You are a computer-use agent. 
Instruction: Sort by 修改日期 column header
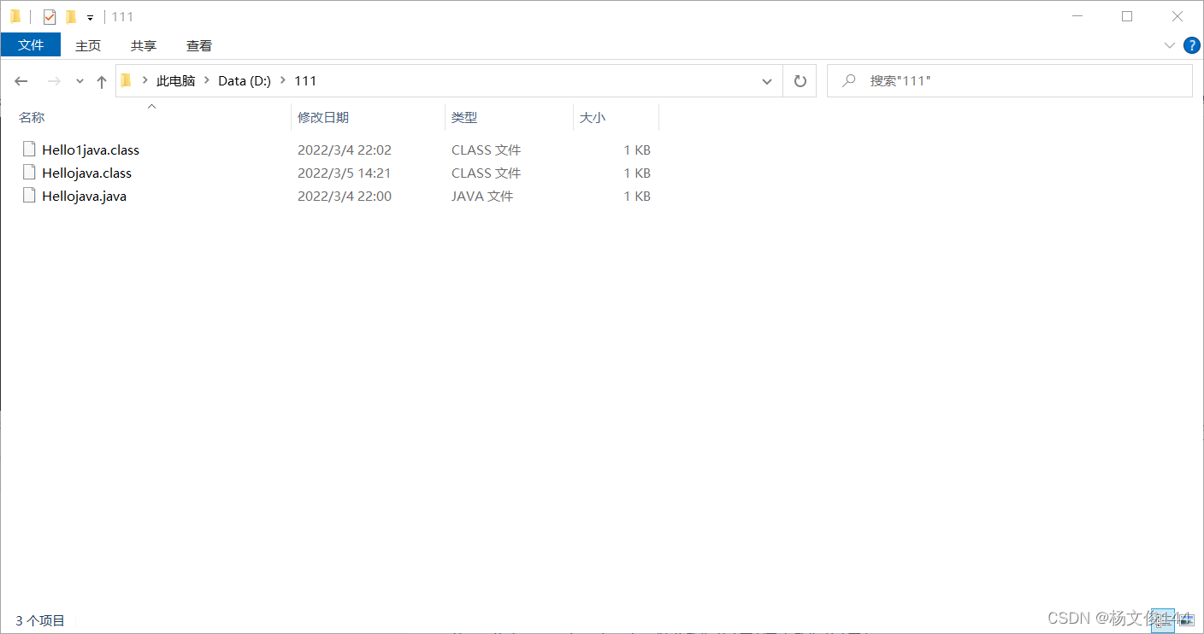click(368, 118)
